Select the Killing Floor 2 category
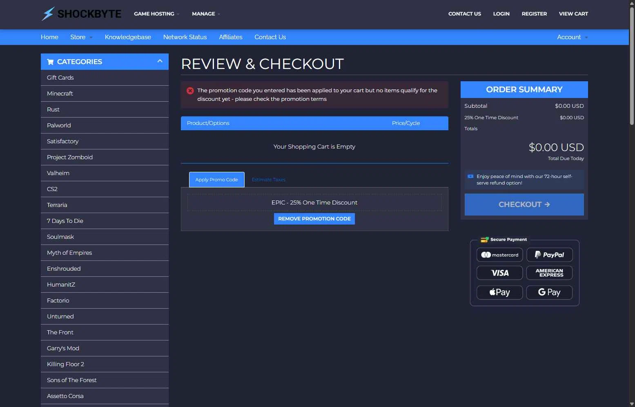 coord(105,364)
